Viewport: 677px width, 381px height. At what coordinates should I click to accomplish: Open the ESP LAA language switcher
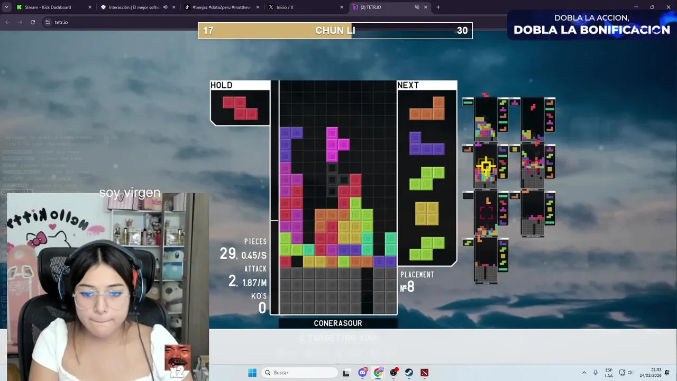pyautogui.click(x=609, y=373)
